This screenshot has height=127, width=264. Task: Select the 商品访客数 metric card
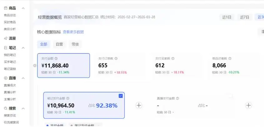235,65
